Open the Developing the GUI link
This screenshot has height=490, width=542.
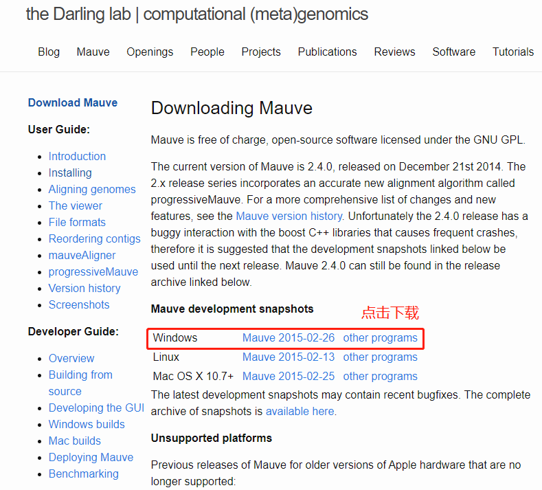(x=96, y=408)
